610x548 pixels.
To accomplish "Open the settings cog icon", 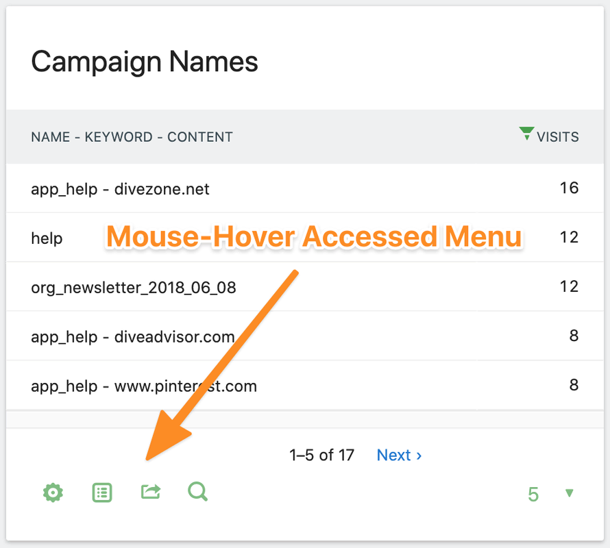I will point(53,493).
